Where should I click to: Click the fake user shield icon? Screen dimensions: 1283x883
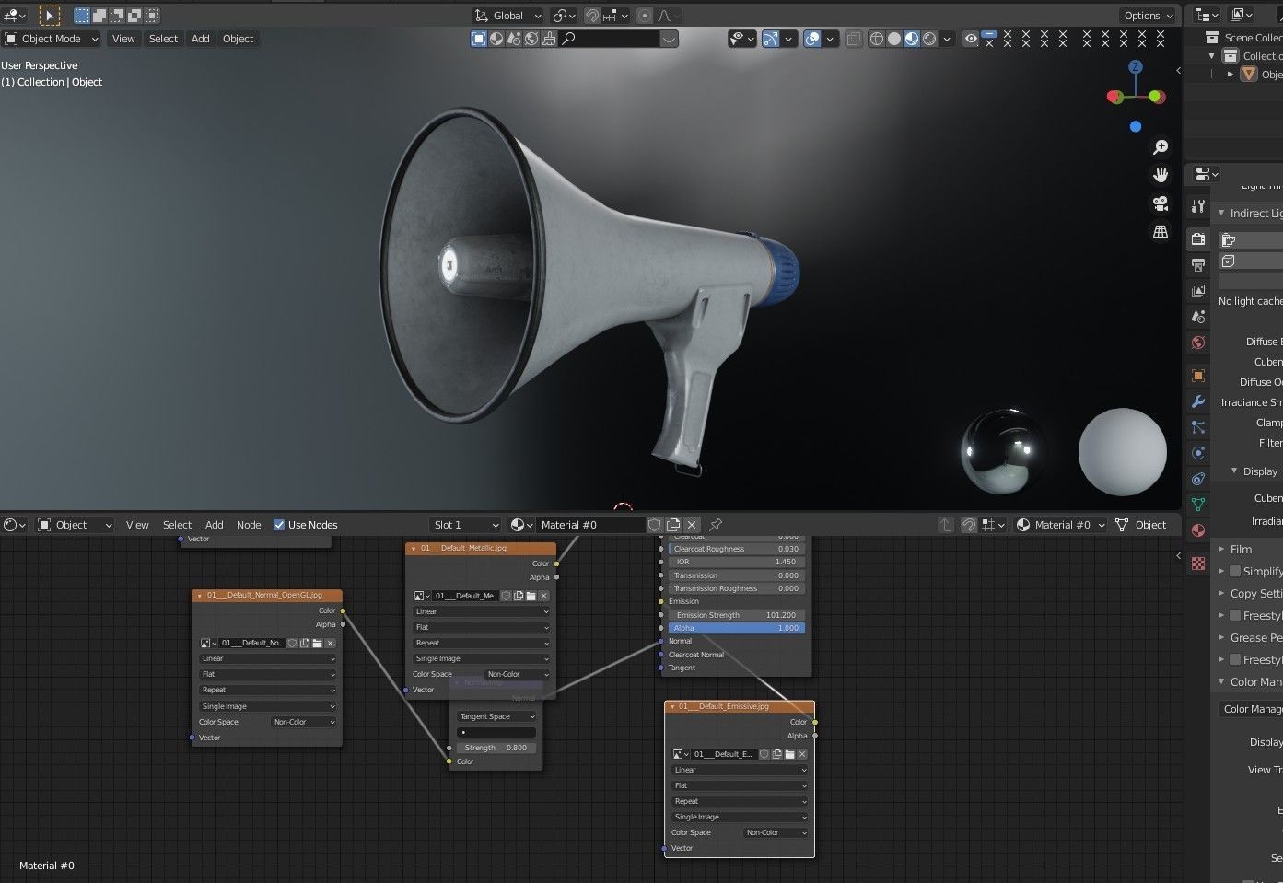pos(654,525)
